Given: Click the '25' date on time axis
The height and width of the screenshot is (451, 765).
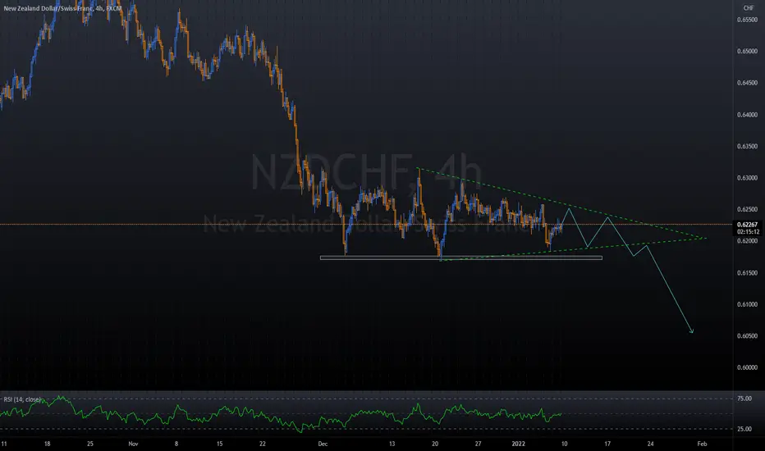Looking at the screenshot, I should click(90, 444).
